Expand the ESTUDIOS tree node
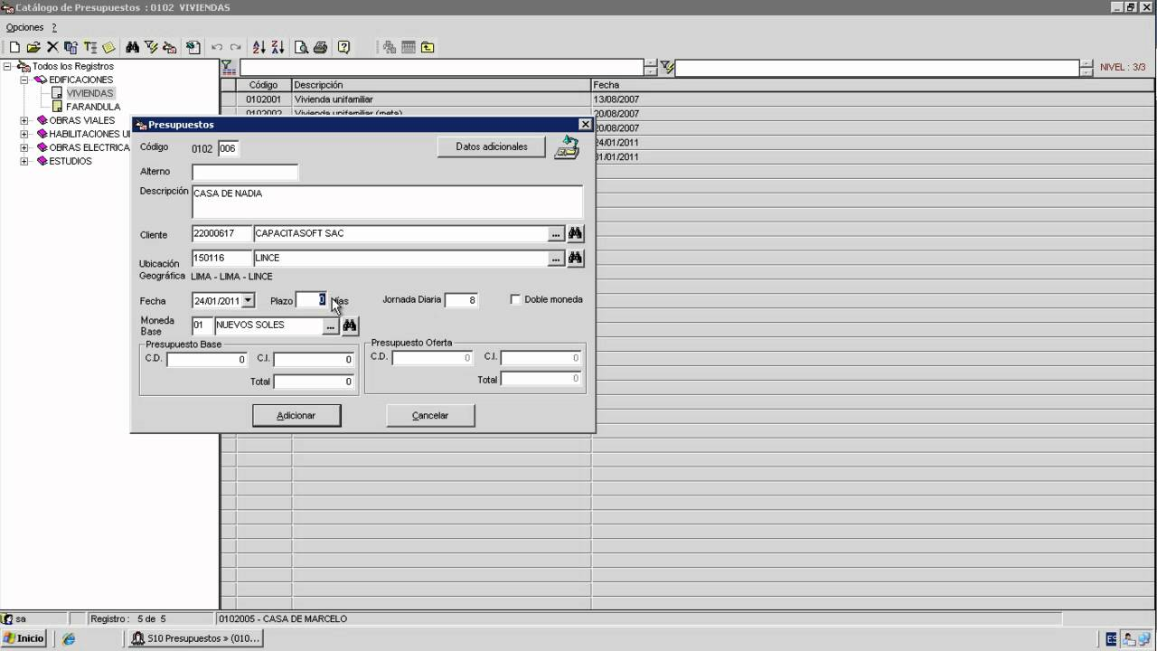The height and width of the screenshot is (651, 1157). coord(24,161)
